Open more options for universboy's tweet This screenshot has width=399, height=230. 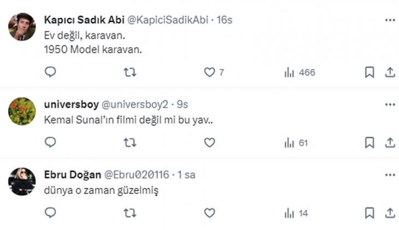coord(390,104)
